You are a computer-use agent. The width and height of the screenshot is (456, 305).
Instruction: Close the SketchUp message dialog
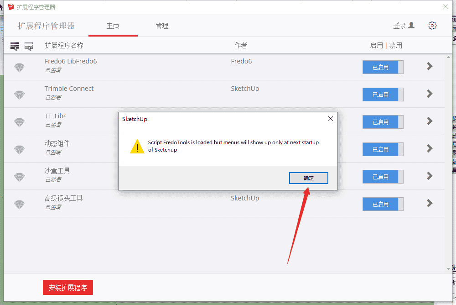point(330,119)
